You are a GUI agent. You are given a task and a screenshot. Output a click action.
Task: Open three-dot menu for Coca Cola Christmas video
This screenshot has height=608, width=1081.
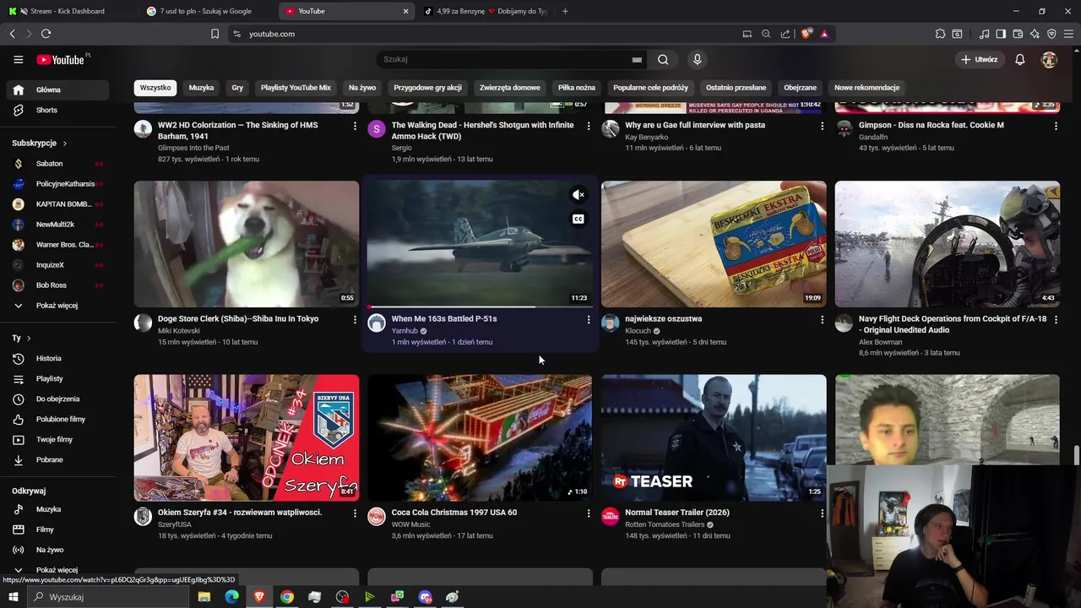tap(589, 513)
